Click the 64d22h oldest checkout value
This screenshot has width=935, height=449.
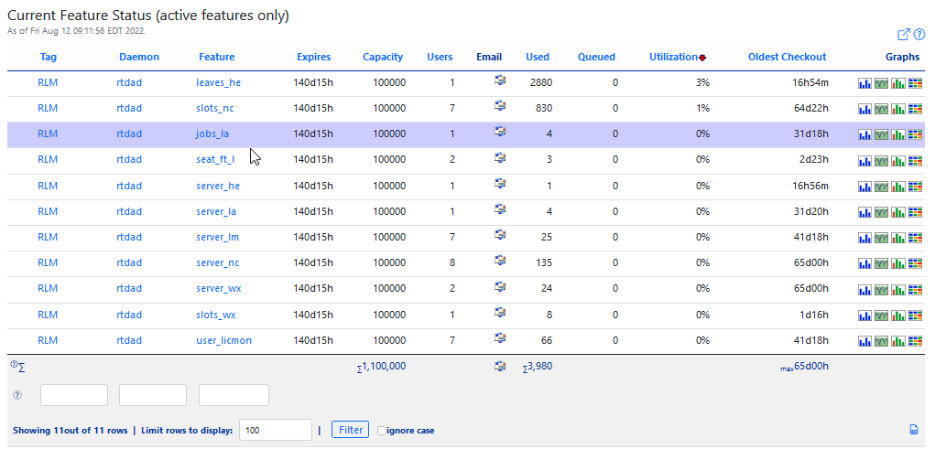coord(811,109)
